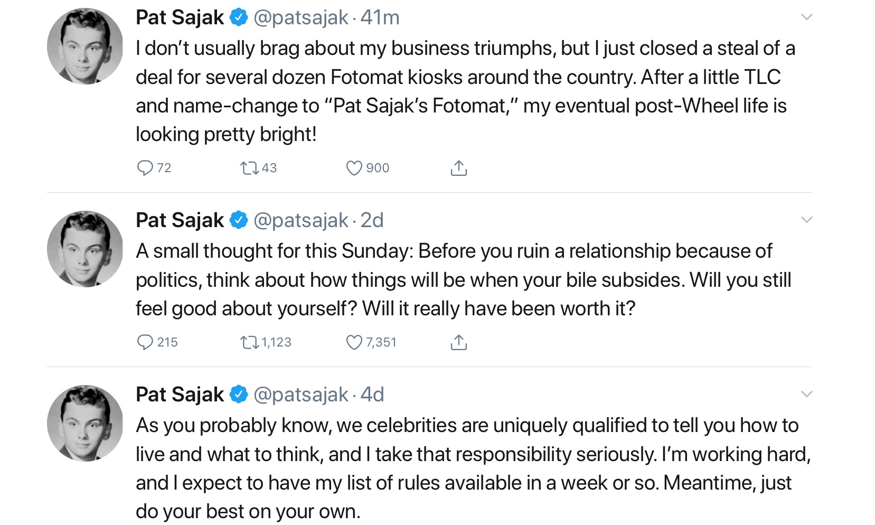Reply to the Fotomat kiosks tweet
The height and width of the screenshot is (525, 875).
[x=145, y=168]
